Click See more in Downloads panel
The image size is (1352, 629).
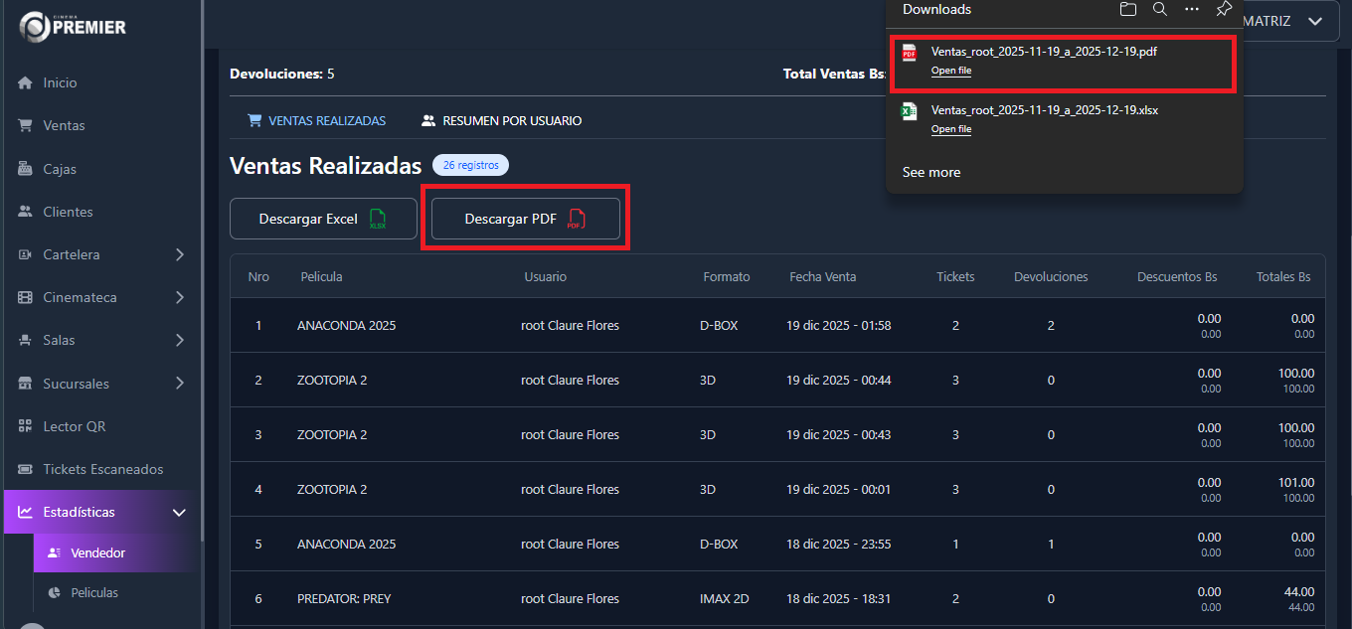930,172
